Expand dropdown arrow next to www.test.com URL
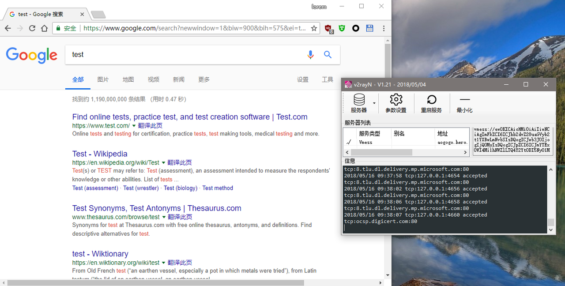This screenshot has width=565, height=286. tap(134, 126)
